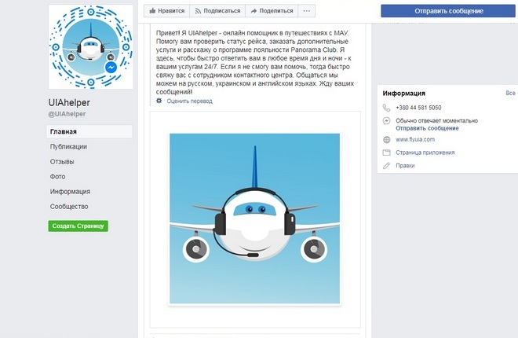Click the globe icon beside www.flyuia.com
This screenshot has width=518, height=338.
pos(386,140)
